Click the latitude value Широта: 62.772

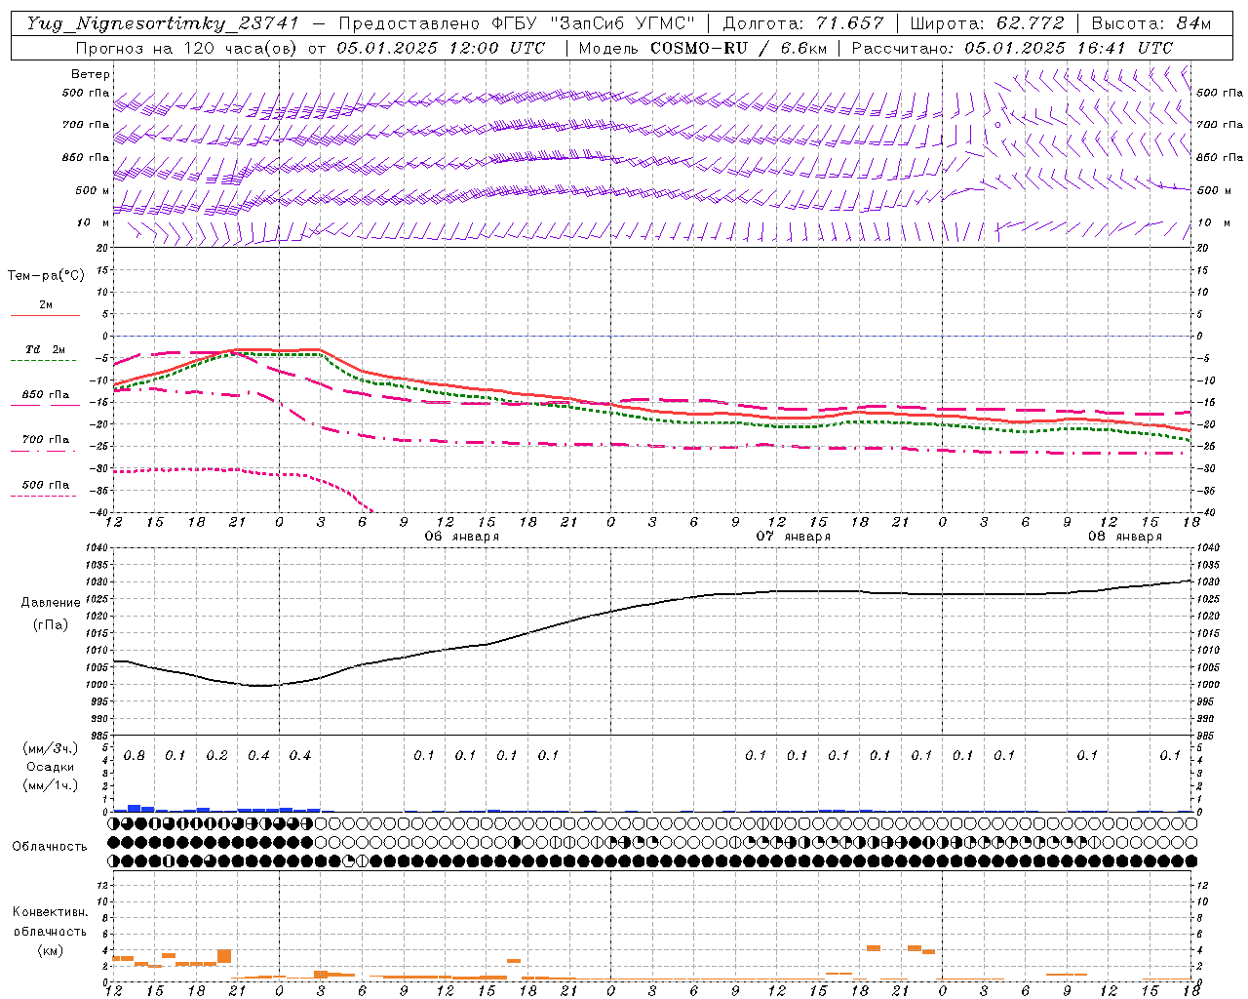click(x=988, y=23)
